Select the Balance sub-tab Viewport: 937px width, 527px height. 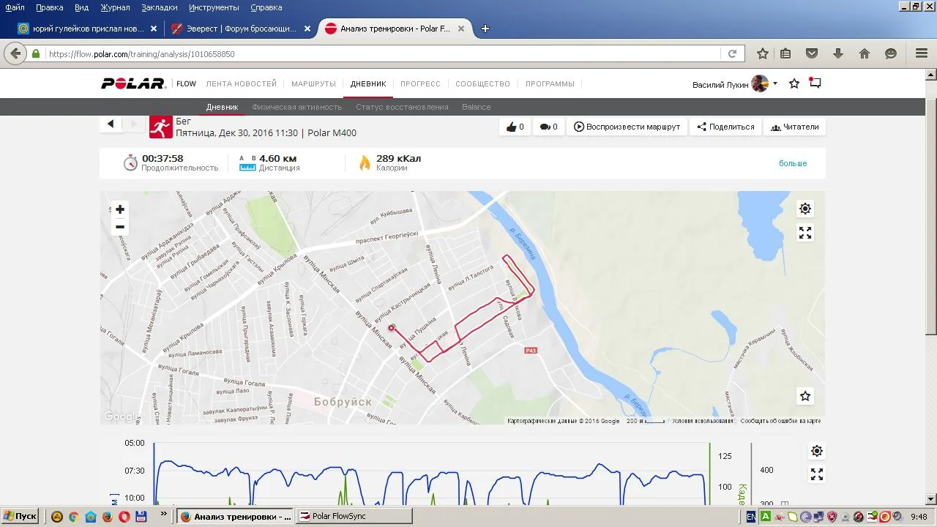pyautogui.click(x=477, y=107)
